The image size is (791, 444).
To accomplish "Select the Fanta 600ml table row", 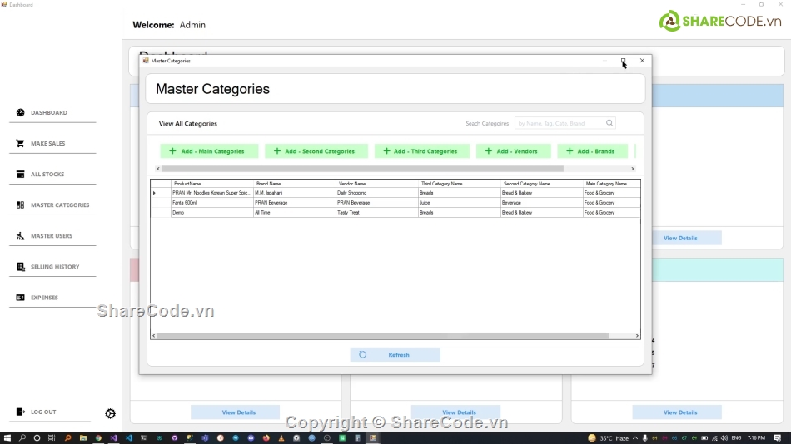I will (x=211, y=203).
